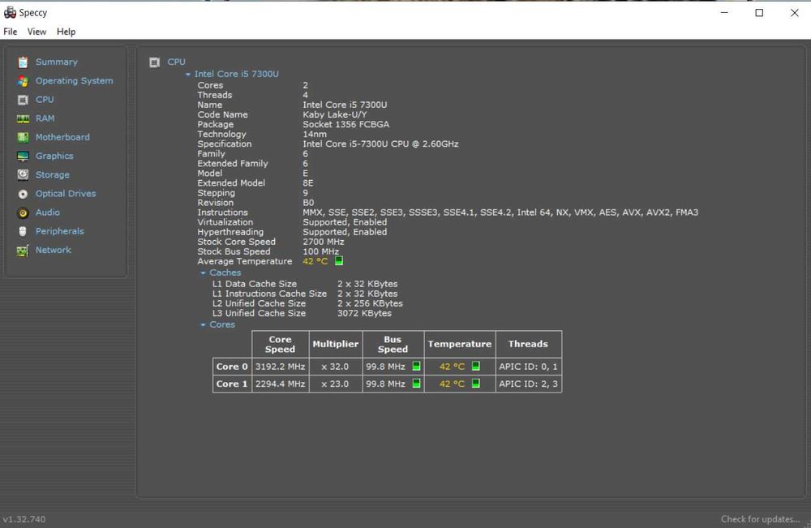The image size is (811, 528).
Task: Collapse the Caches section
Action: point(204,273)
